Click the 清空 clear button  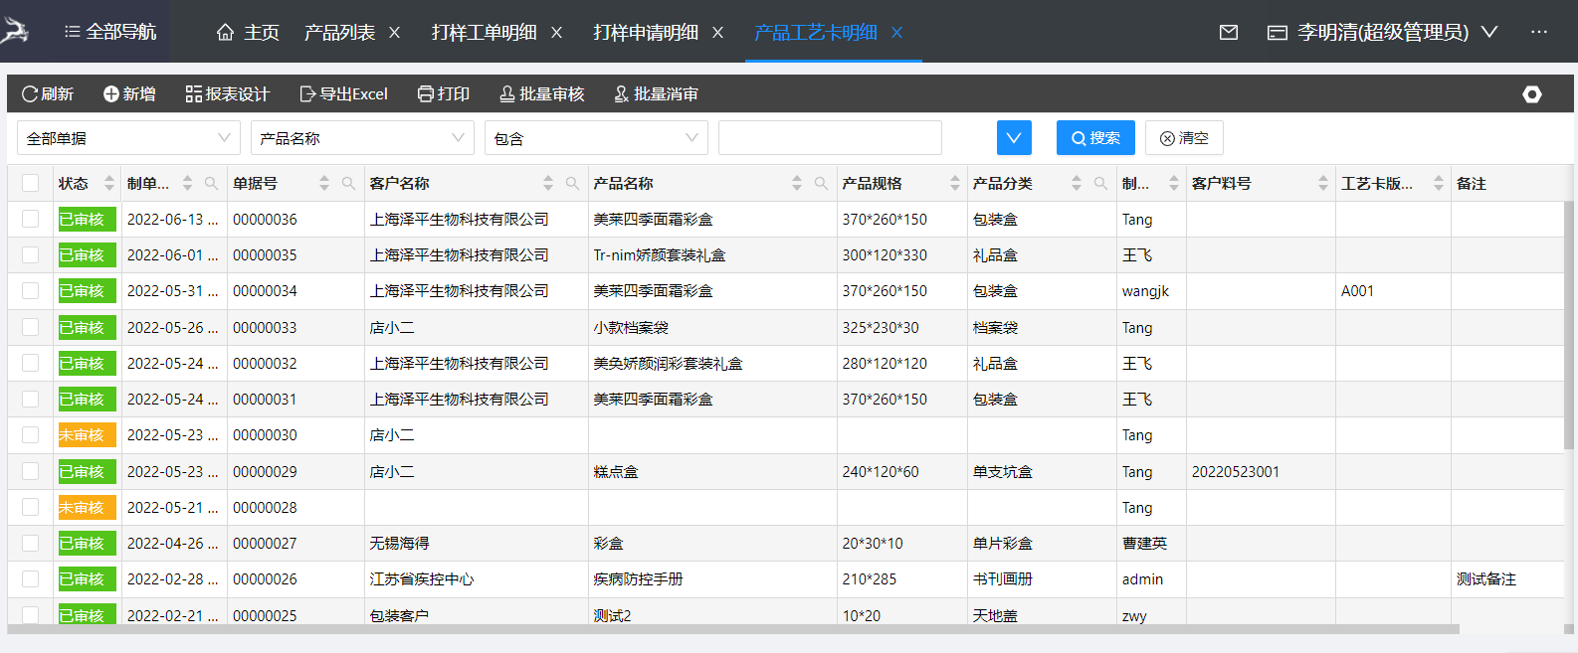tap(1184, 138)
